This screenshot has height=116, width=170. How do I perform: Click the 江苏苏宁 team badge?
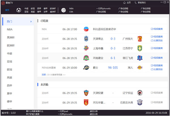140,48
